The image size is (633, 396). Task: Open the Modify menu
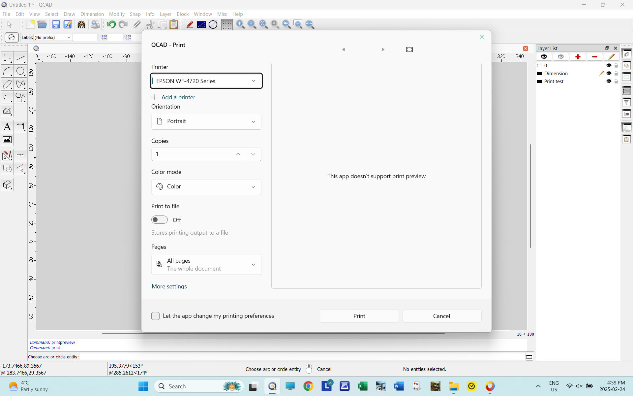[117, 14]
